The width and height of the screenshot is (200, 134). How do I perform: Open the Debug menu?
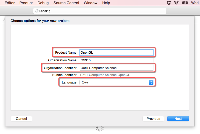tap(43, 3)
